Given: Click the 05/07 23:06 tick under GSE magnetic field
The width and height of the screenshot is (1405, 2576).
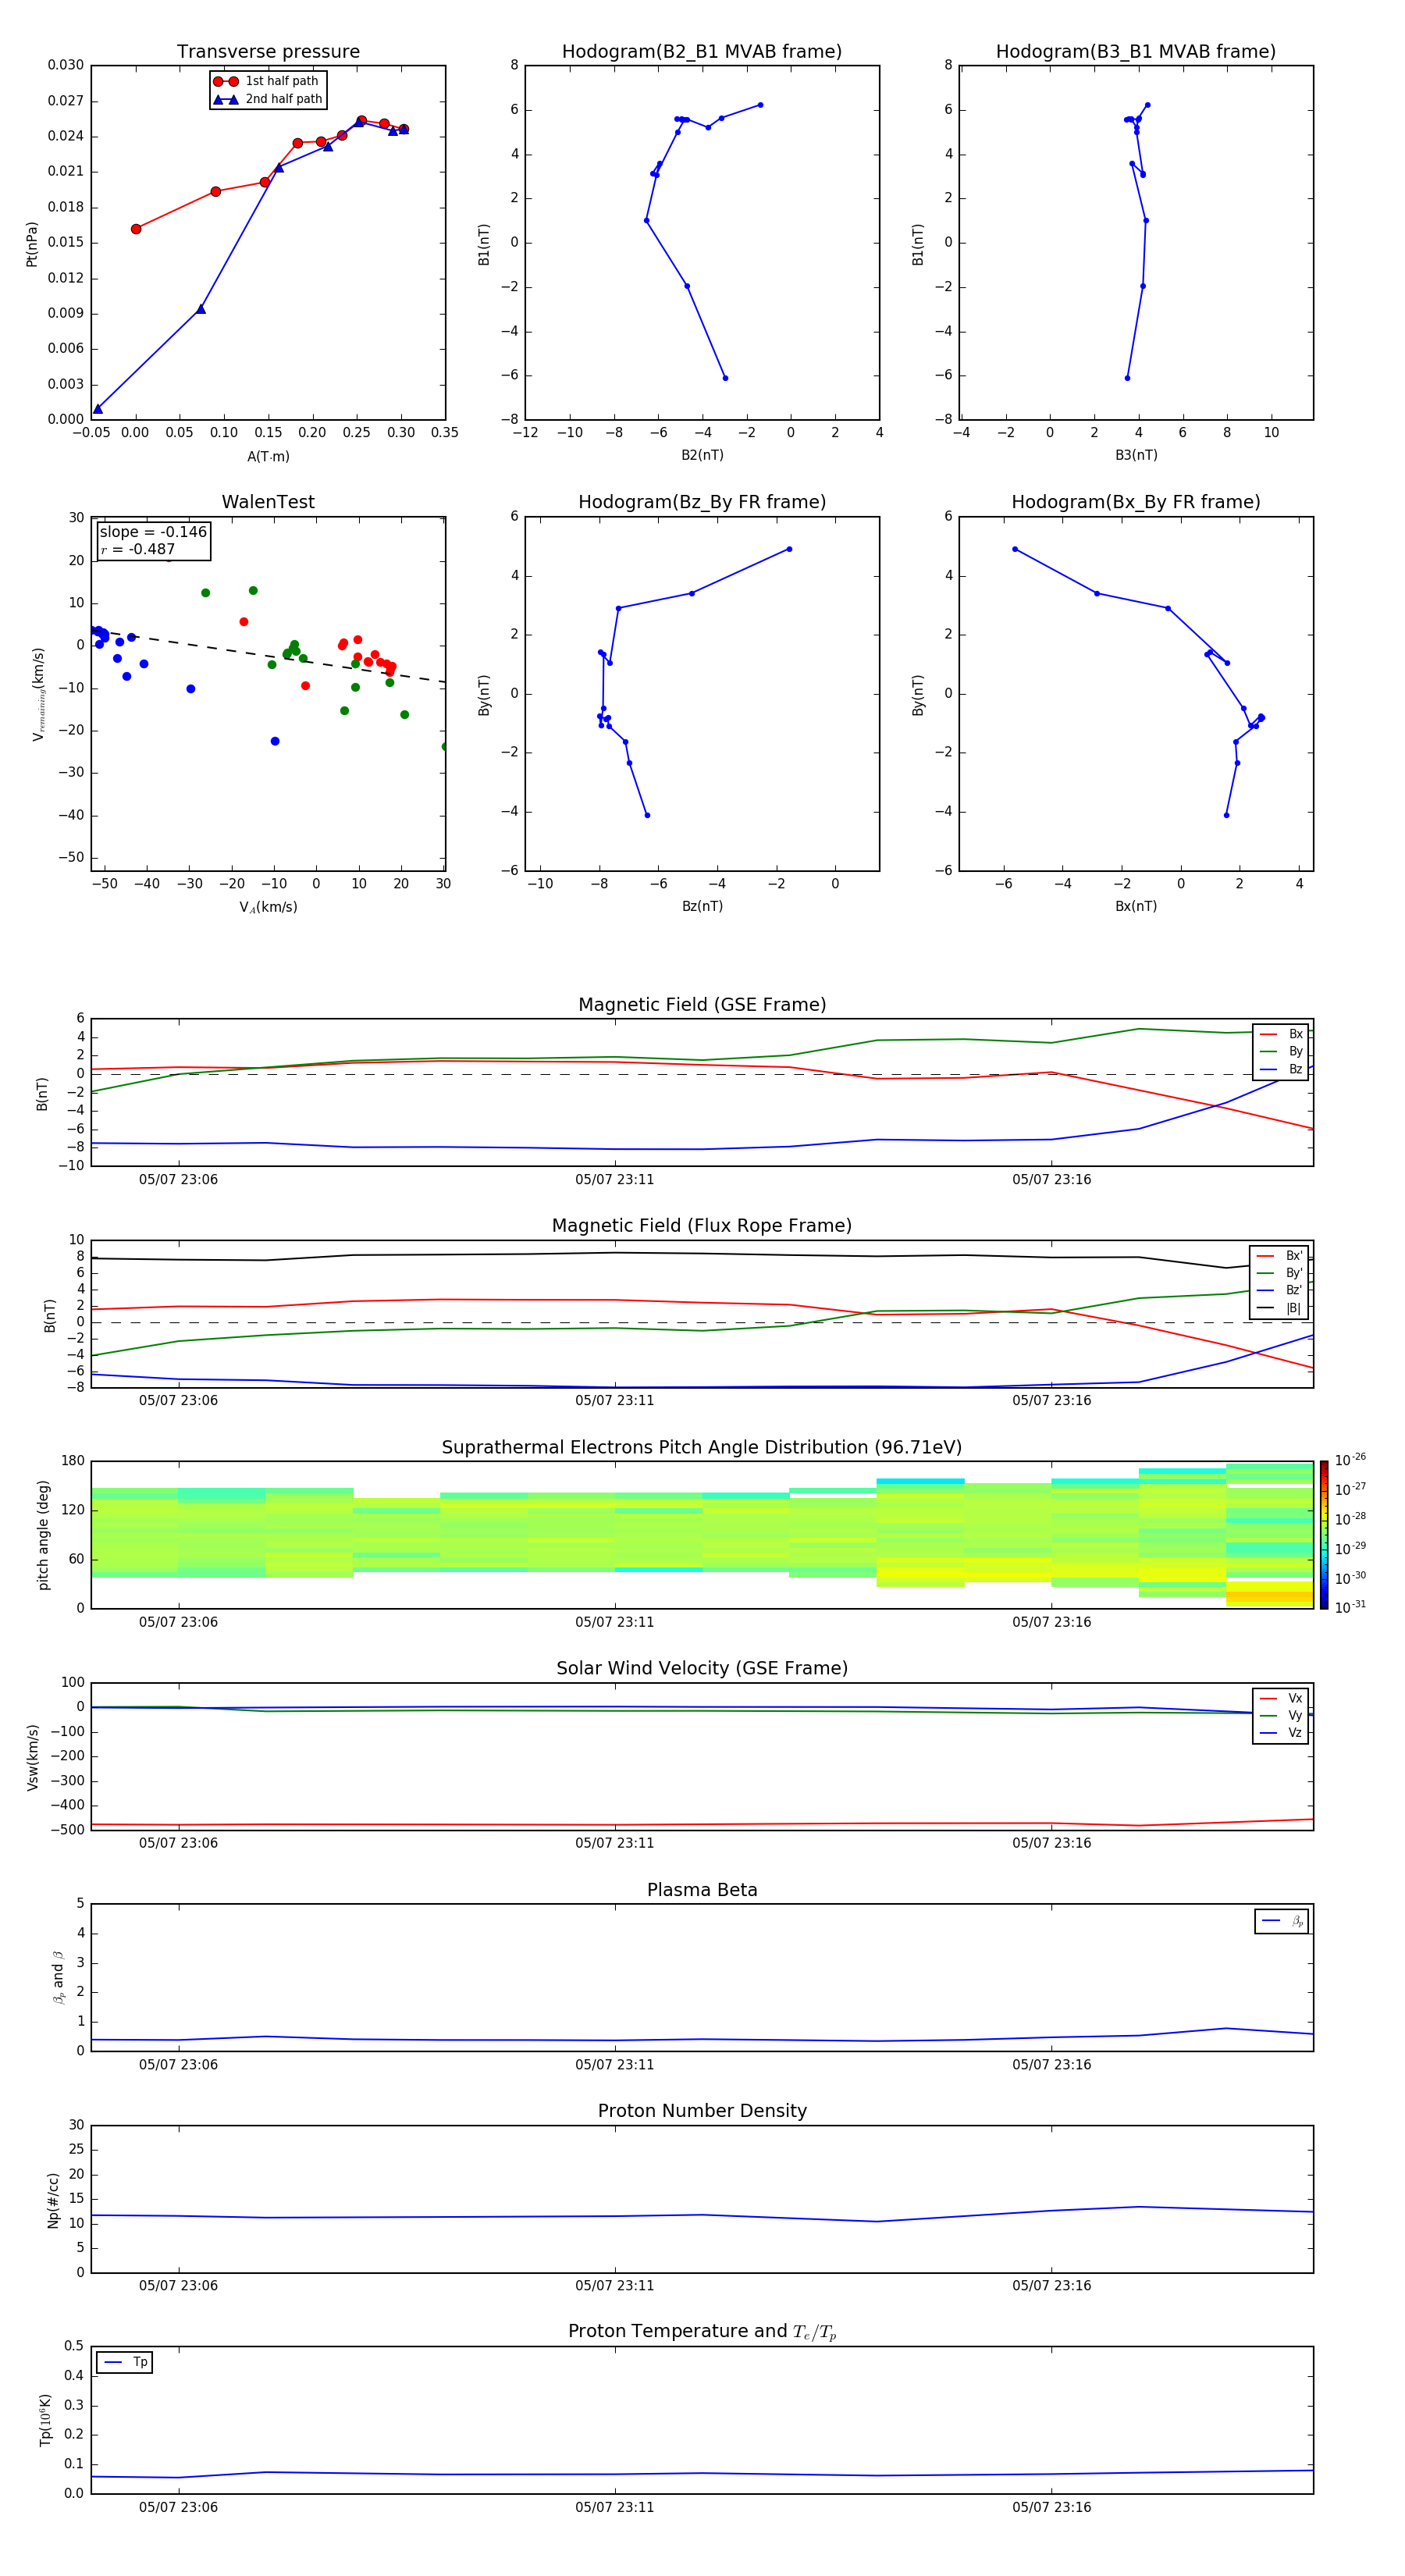Looking at the screenshot, I should (178, 1180).
